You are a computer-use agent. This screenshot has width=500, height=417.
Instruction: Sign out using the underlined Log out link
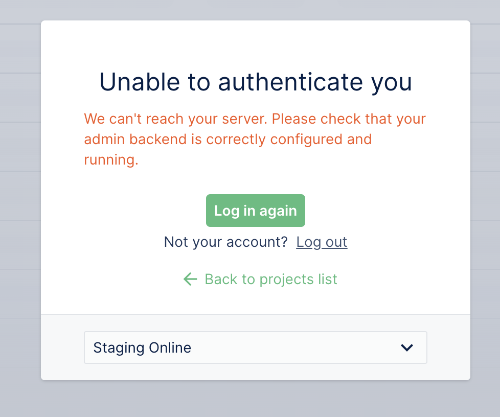coord(322,242)
